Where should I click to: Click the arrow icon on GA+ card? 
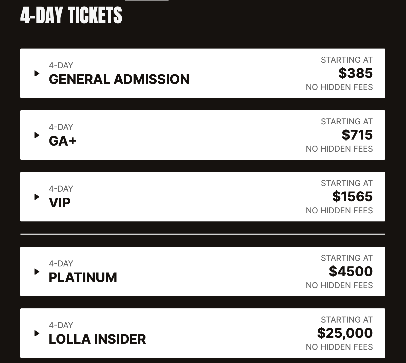(x=38, y=135)
